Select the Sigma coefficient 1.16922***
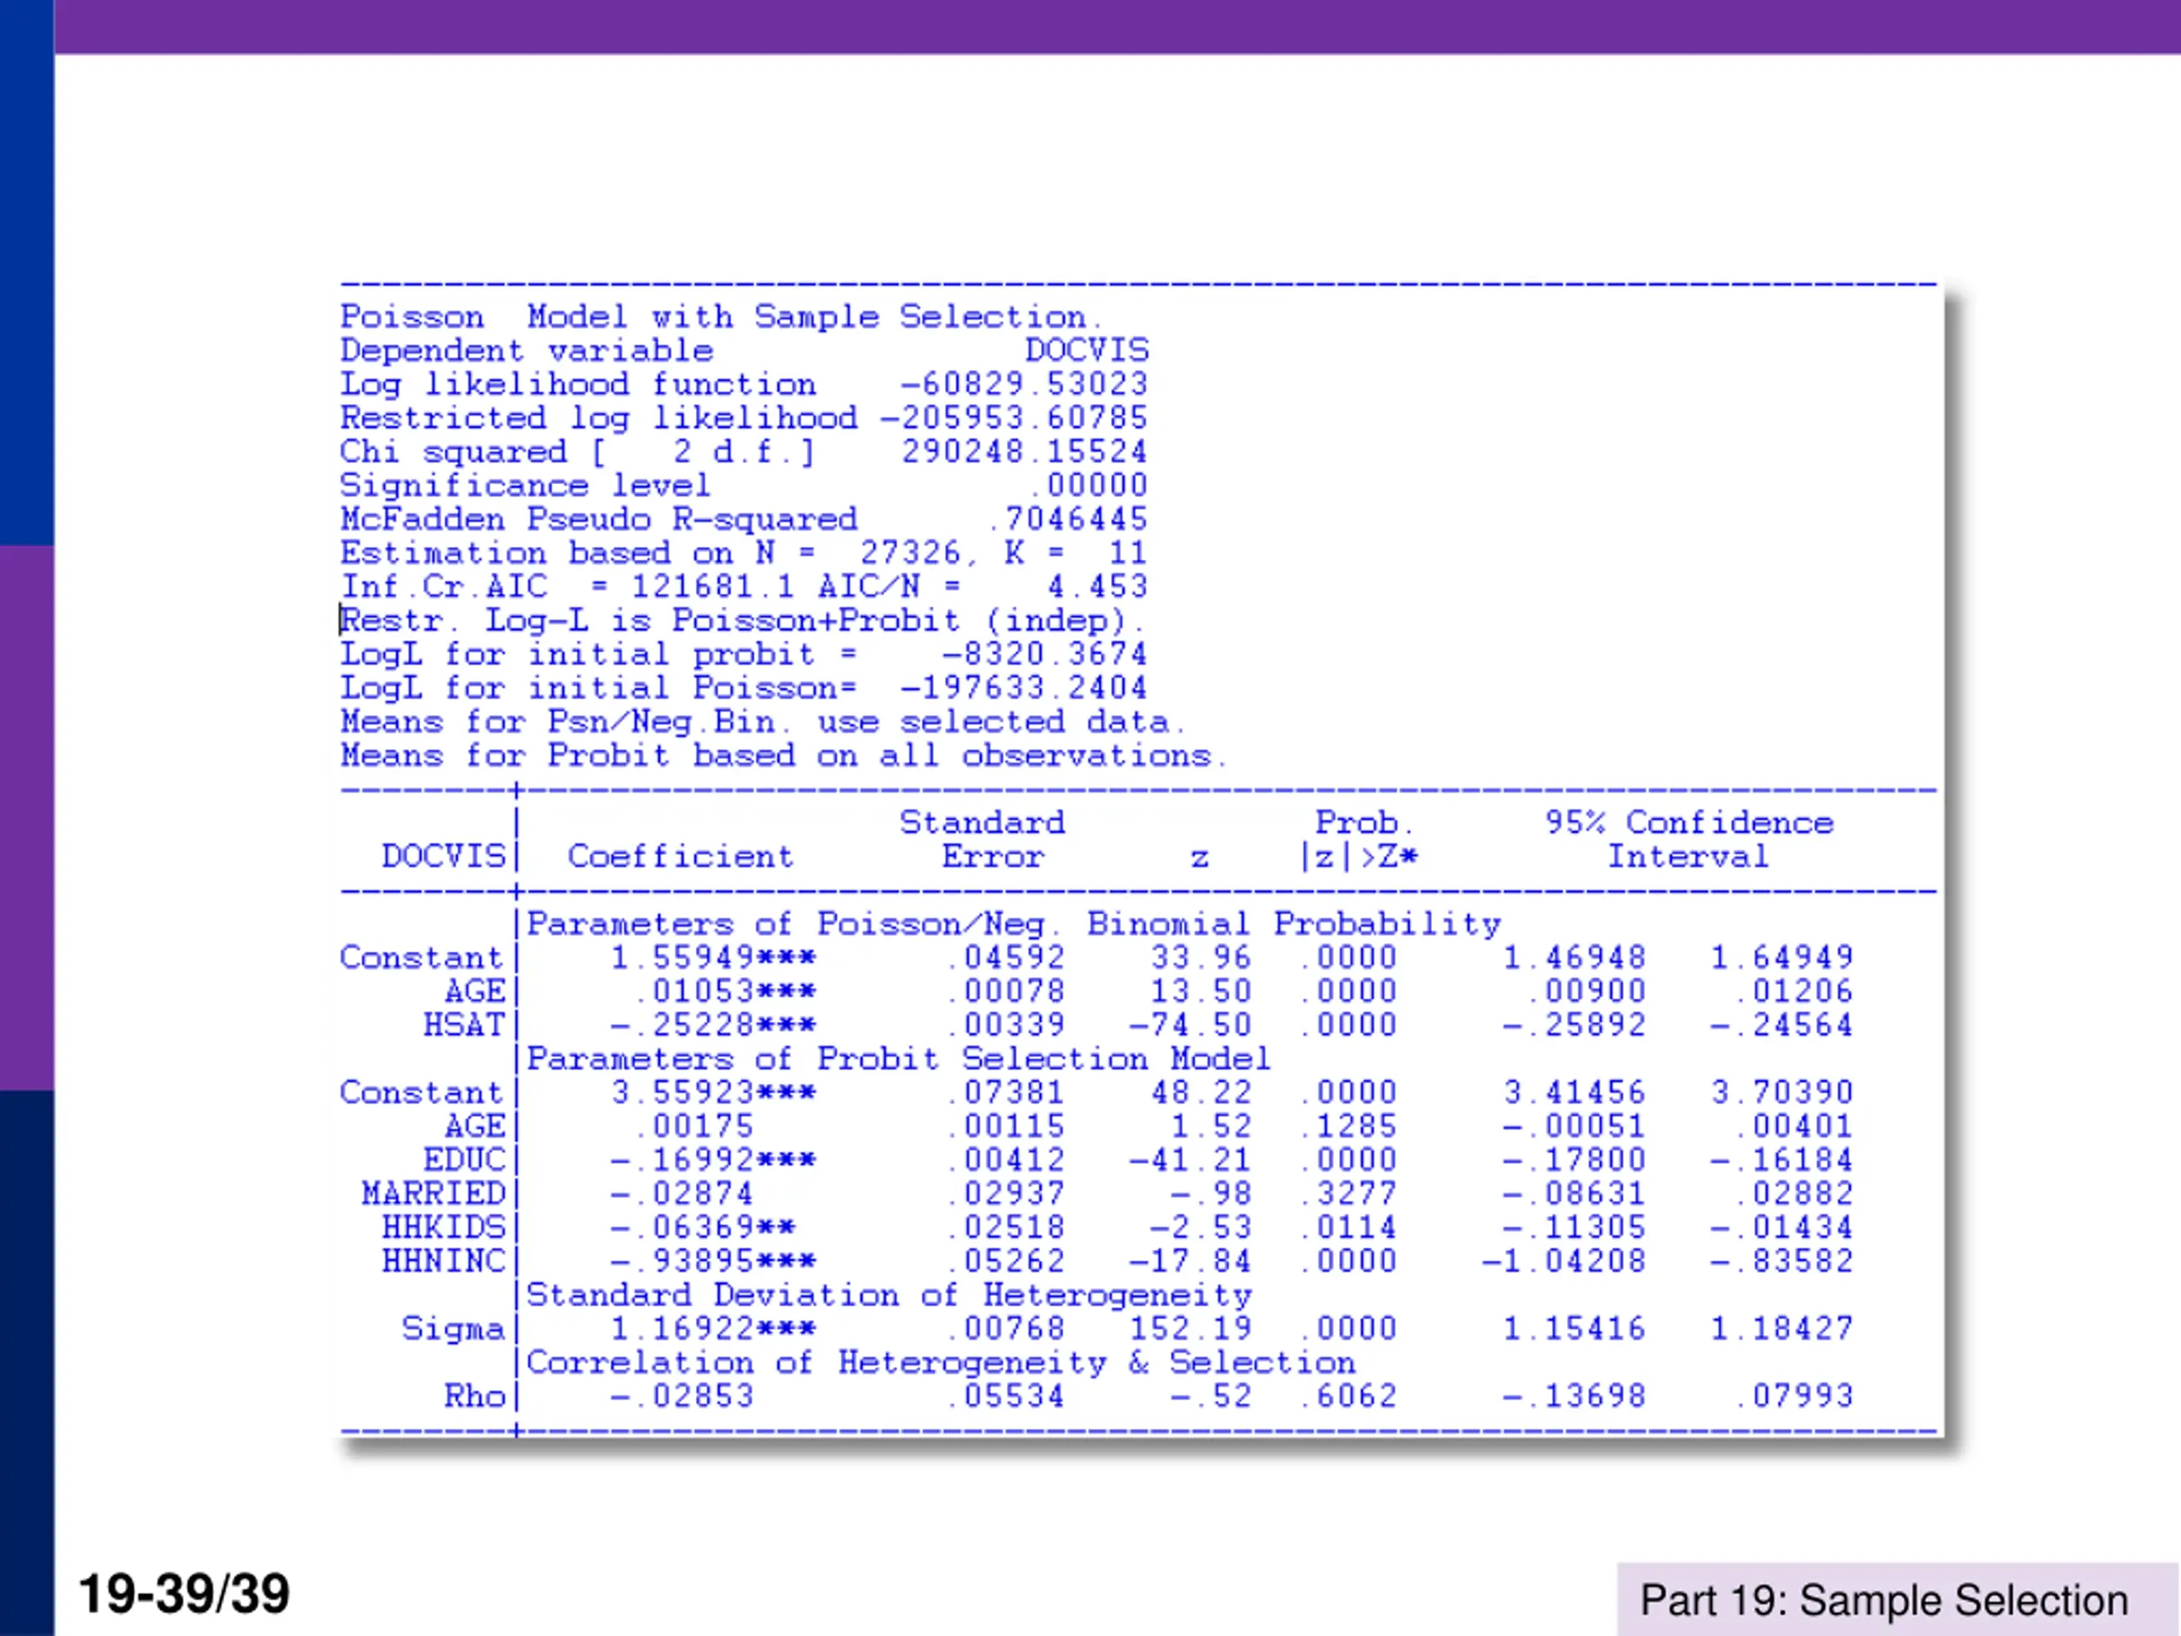Viewport: 2181px width, 1636px height. click(x=714, y=1328)
